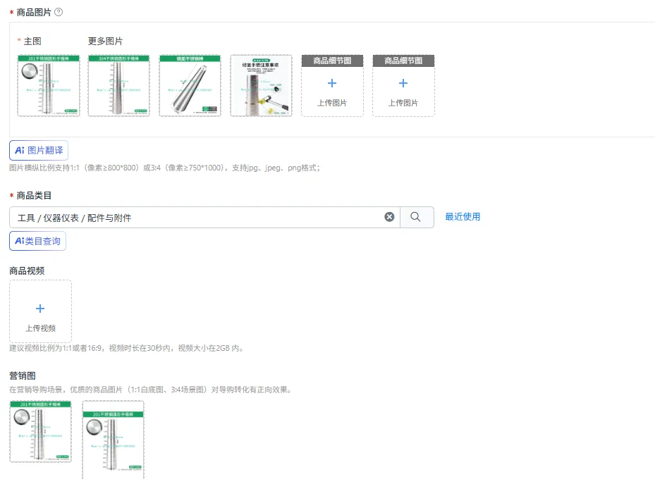Select the first marketing image thumbnail
The width and height of the screenshot is (655, 479).
(x=40, y=431)
